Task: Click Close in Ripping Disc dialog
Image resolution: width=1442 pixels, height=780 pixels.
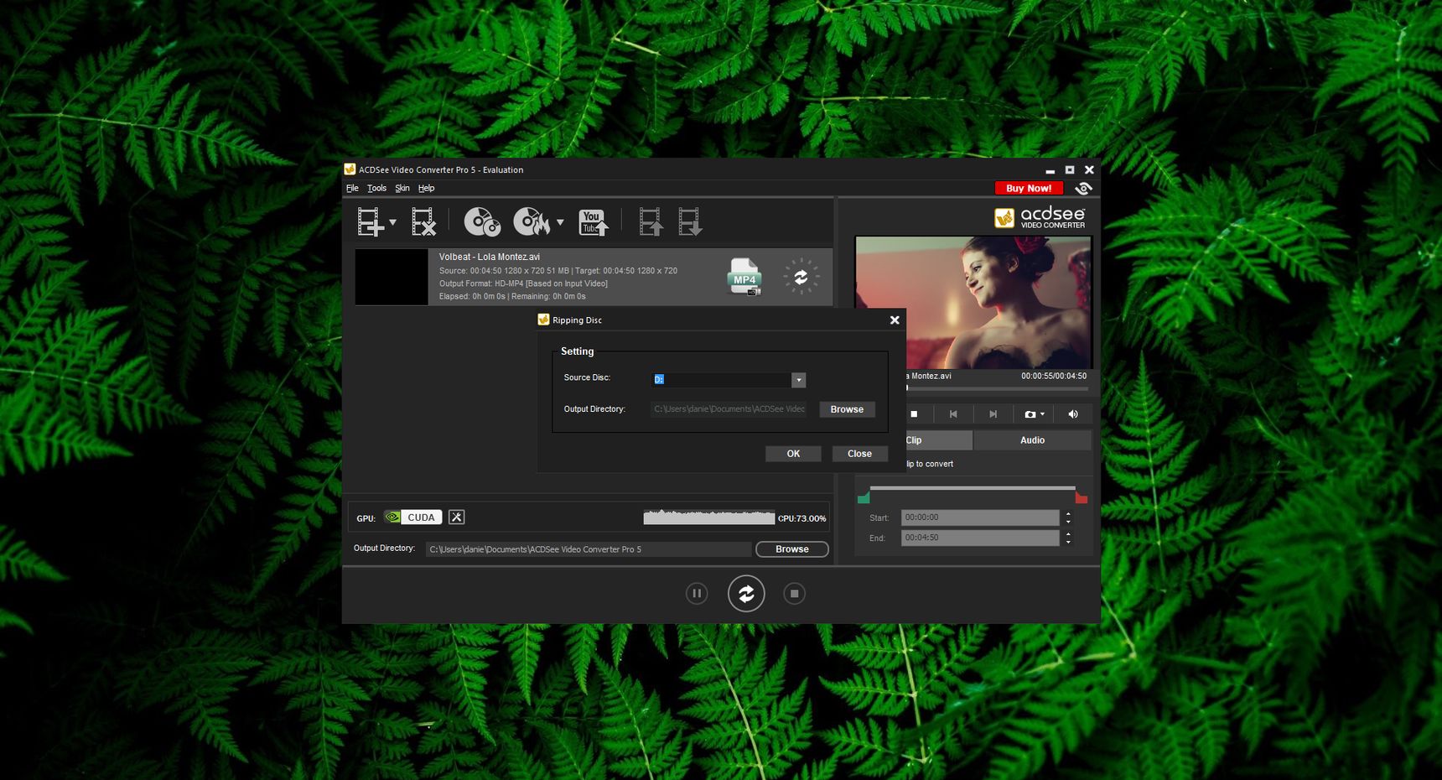Action: point(859,454)
